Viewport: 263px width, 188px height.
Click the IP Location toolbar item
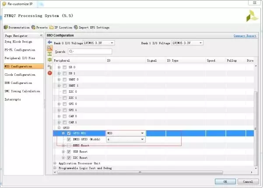point(61,27)
